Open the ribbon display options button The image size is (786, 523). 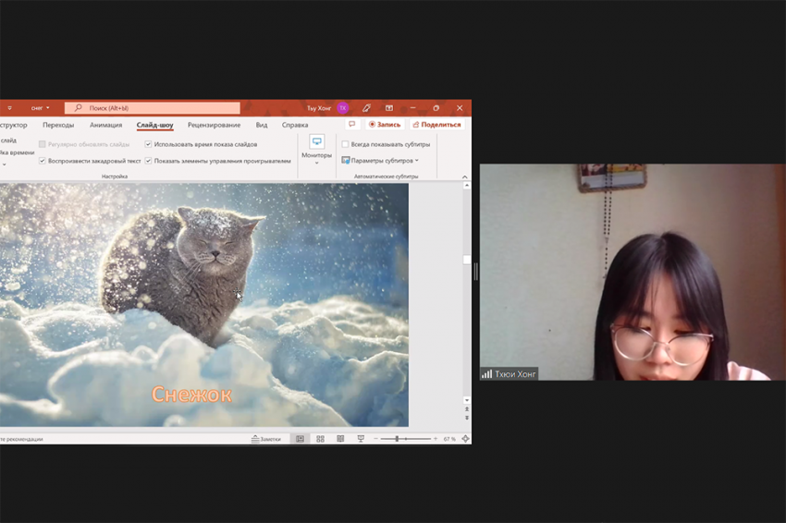(x=389, y=108)
